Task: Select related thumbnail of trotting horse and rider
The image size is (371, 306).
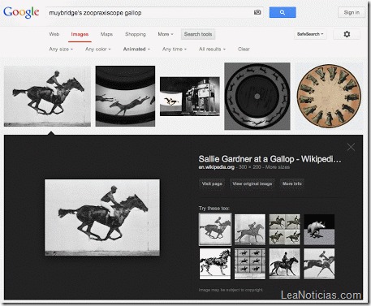Action: [x=284, y=264]
